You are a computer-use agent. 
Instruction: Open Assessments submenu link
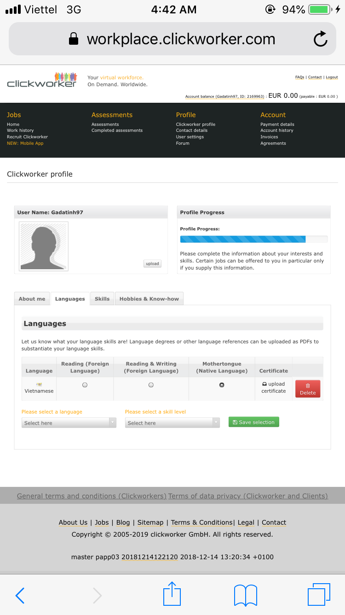(105, 124)
